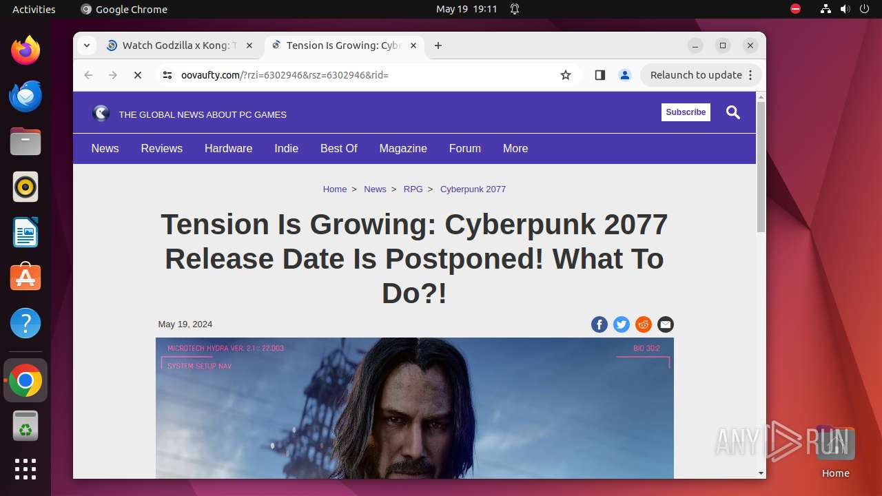The height and width of the screenshot is (496, 882).
Task: Switch to the Watch Godzilla x Kong tab
Action: (179, 45)
